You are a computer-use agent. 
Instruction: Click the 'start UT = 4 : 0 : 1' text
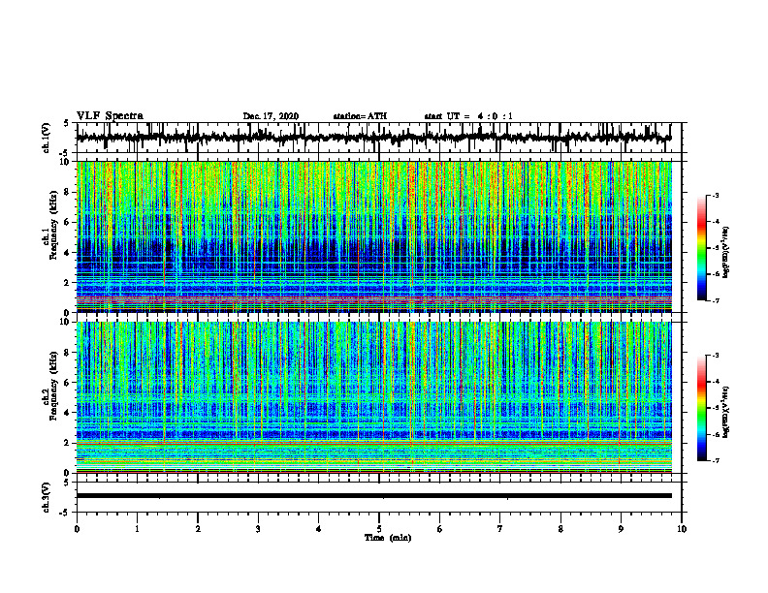(x=468, y=116)
